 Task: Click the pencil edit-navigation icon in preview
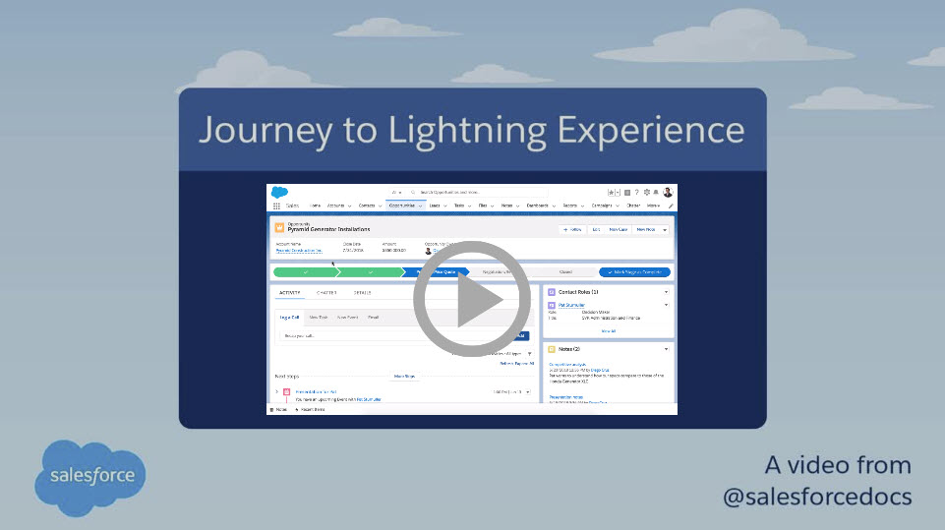tap(671, 206)
